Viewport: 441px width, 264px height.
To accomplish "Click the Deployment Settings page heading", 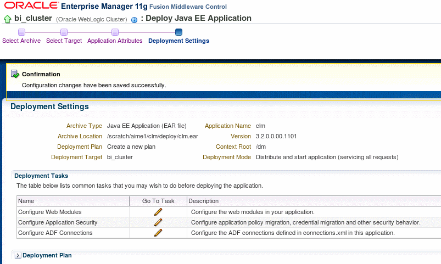I will tap(49, 106).
